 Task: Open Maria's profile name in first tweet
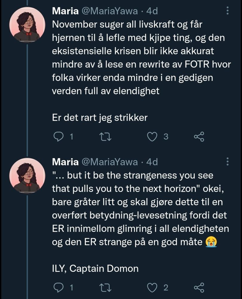[x=65, y=11]
